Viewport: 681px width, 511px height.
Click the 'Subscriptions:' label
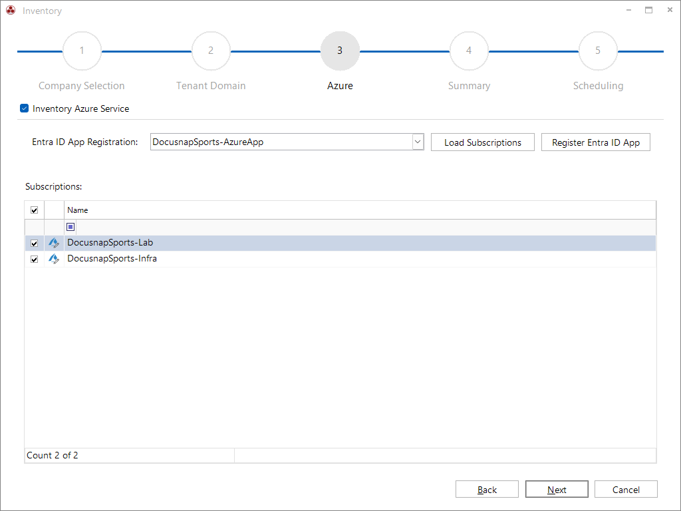(x=53, y=187)
